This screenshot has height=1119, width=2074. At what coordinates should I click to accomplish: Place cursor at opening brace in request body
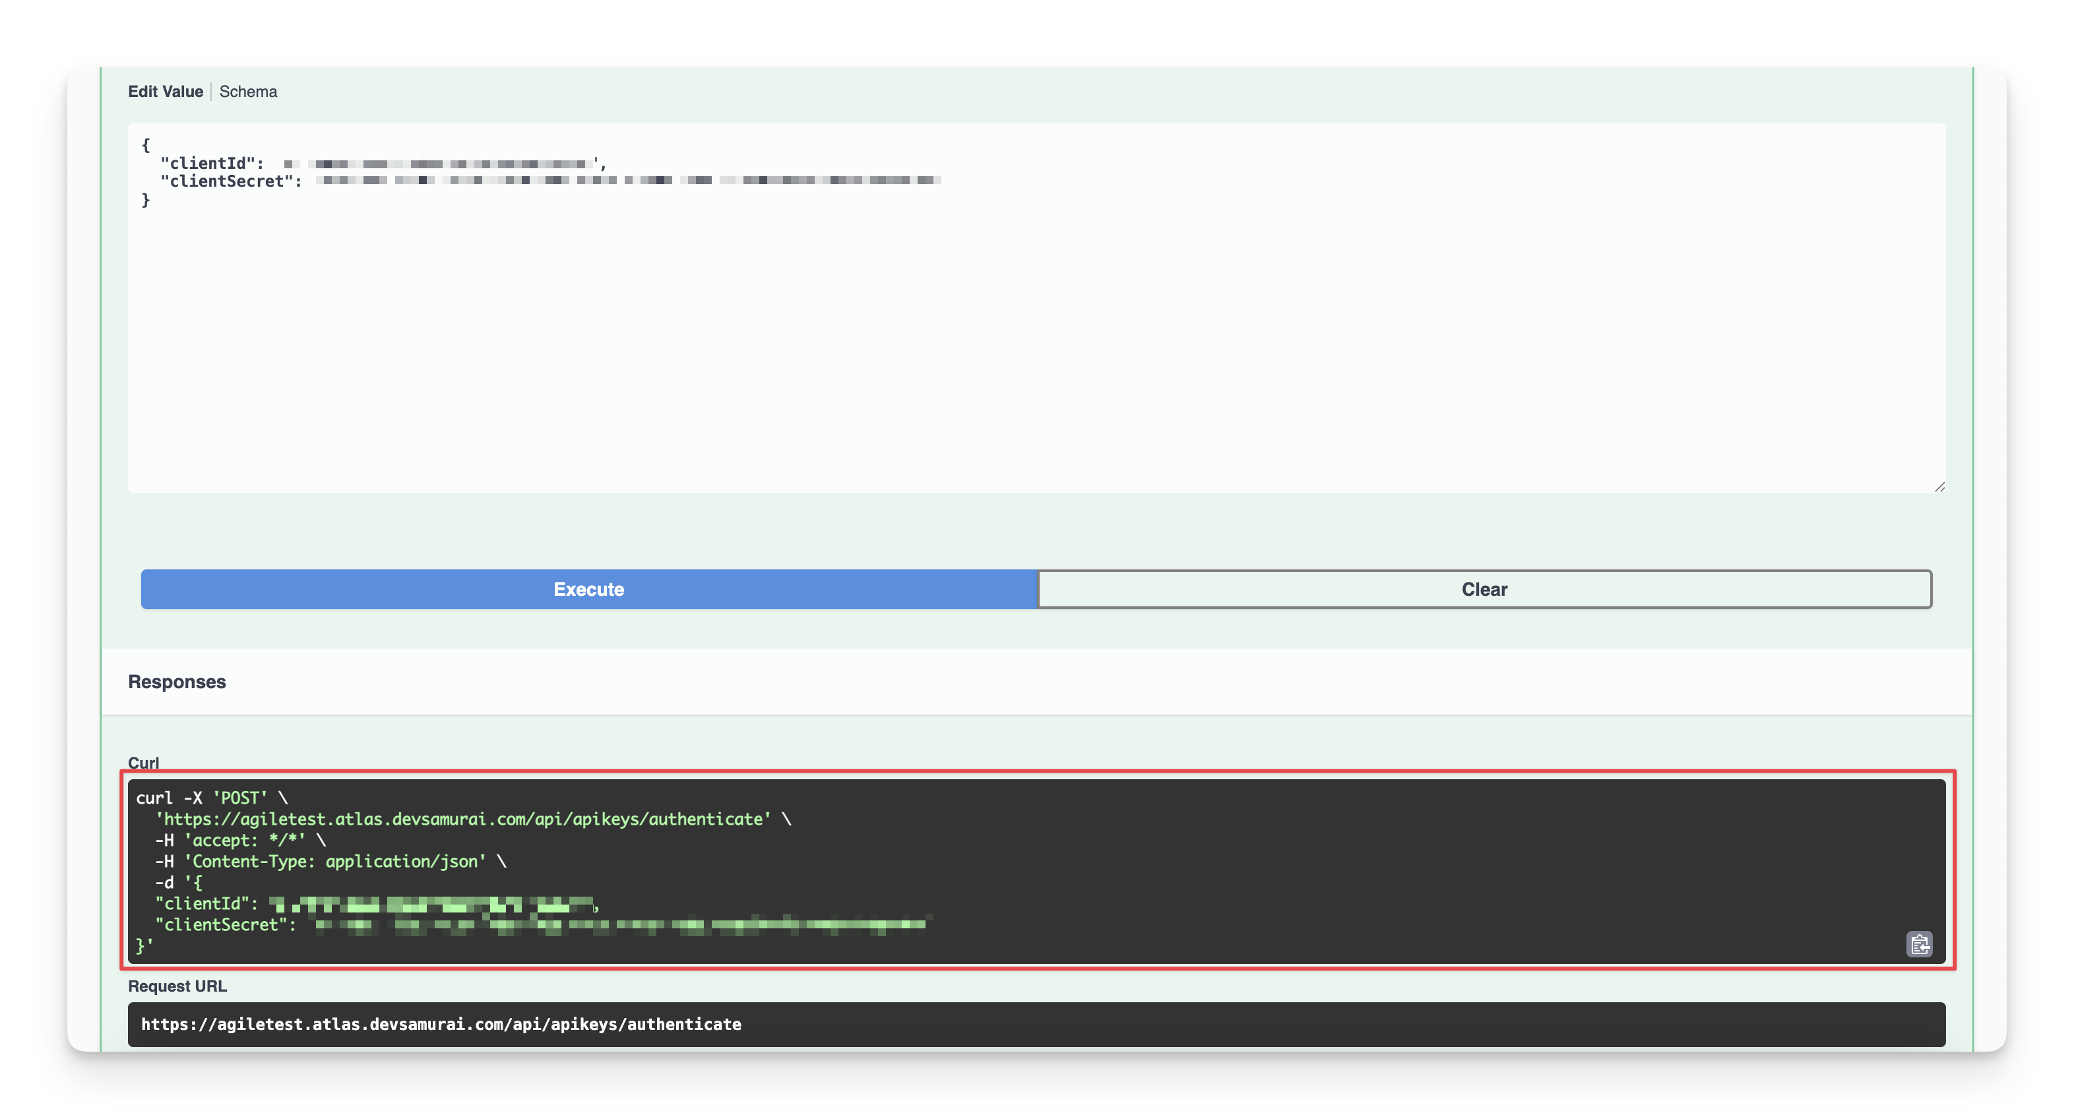146,145
